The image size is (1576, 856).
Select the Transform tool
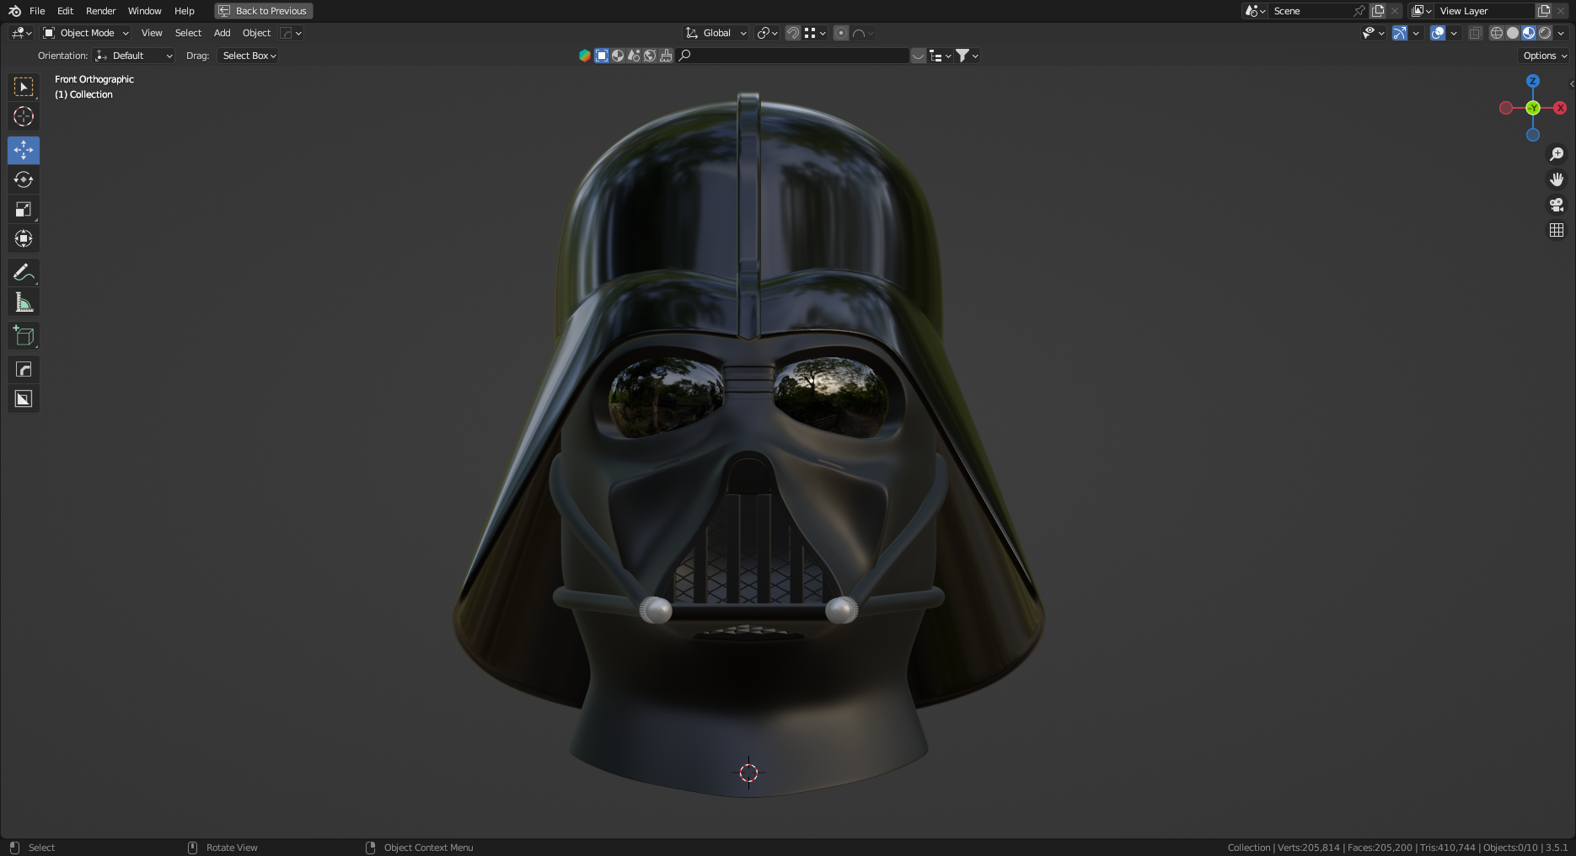click(x=24, y=238)
